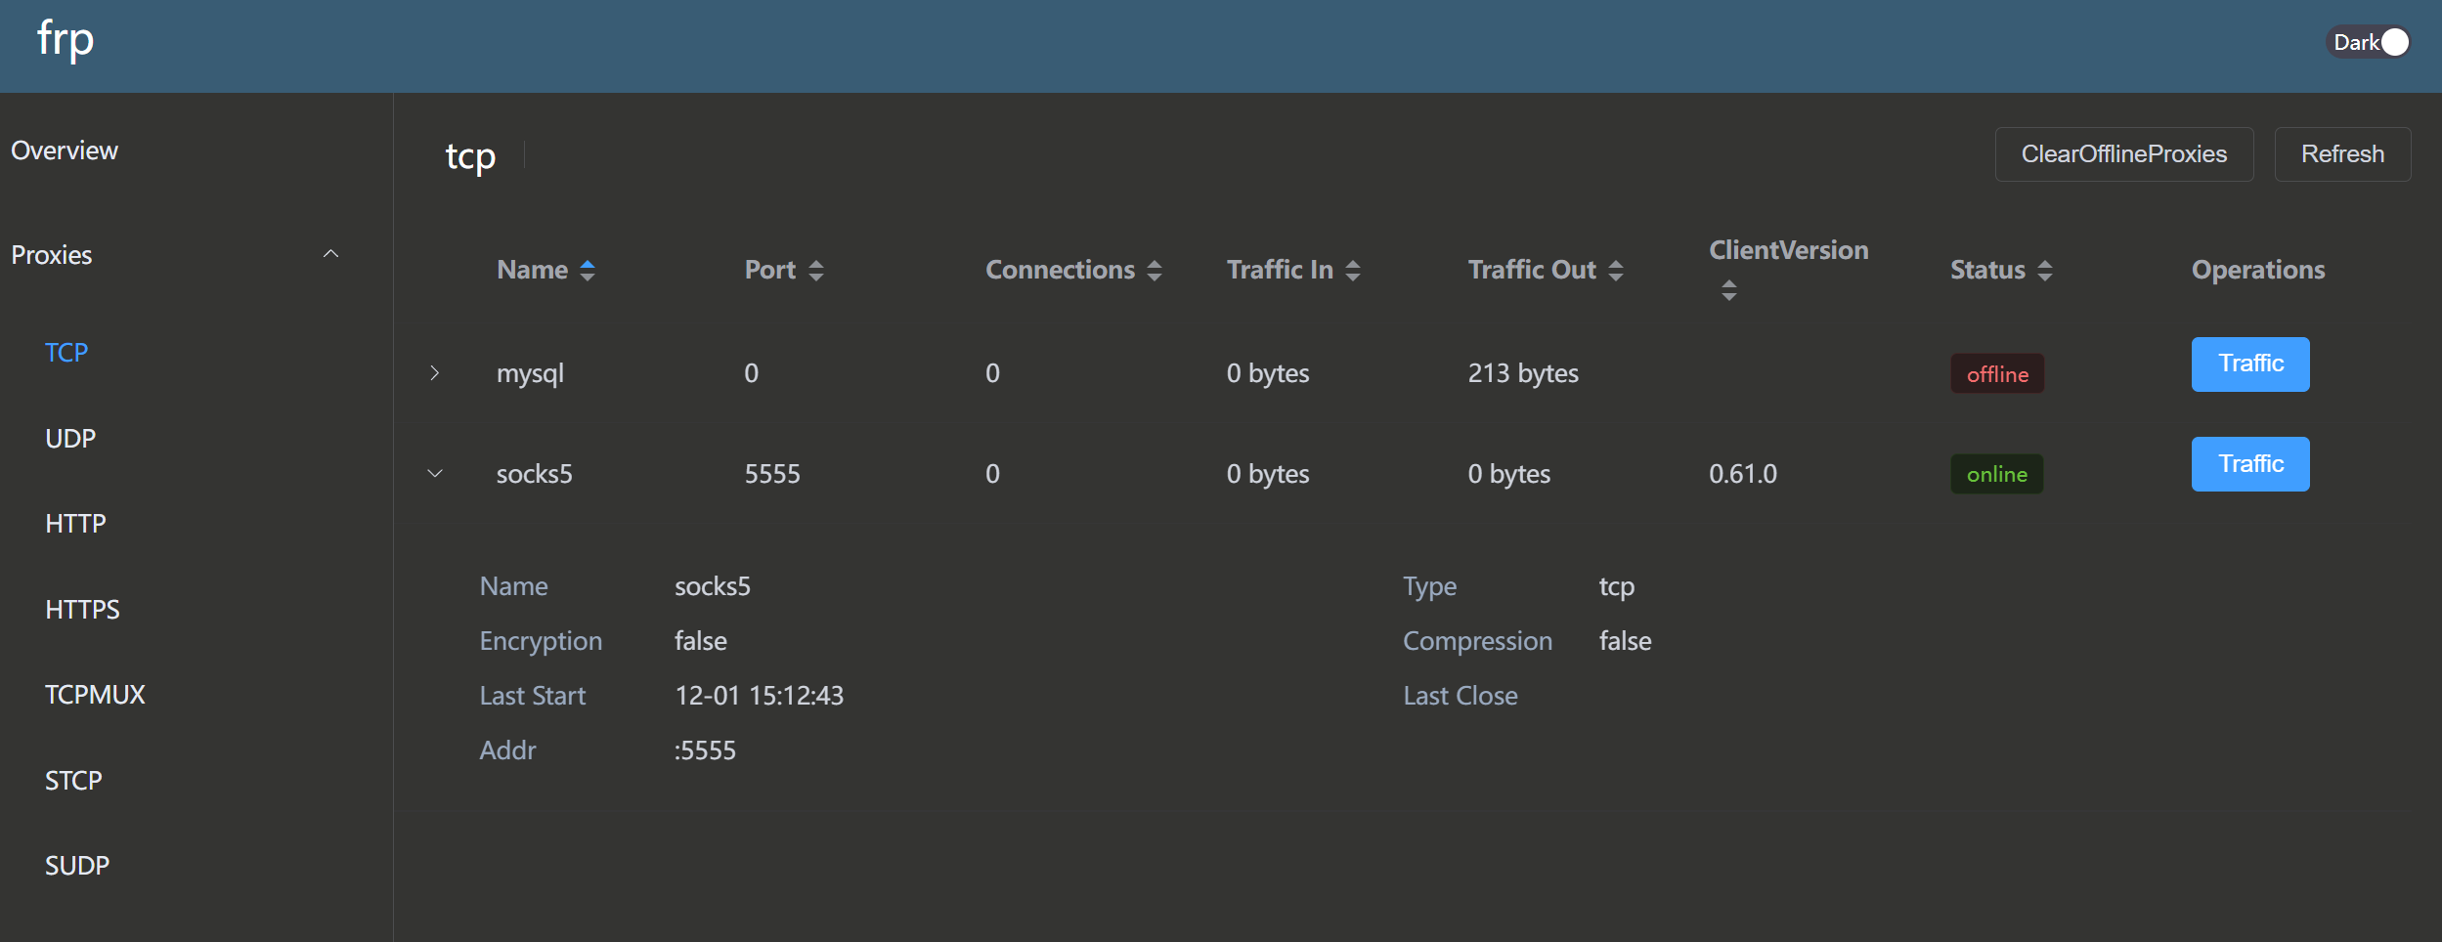Sort by Traffic In sort icon

1353,271
